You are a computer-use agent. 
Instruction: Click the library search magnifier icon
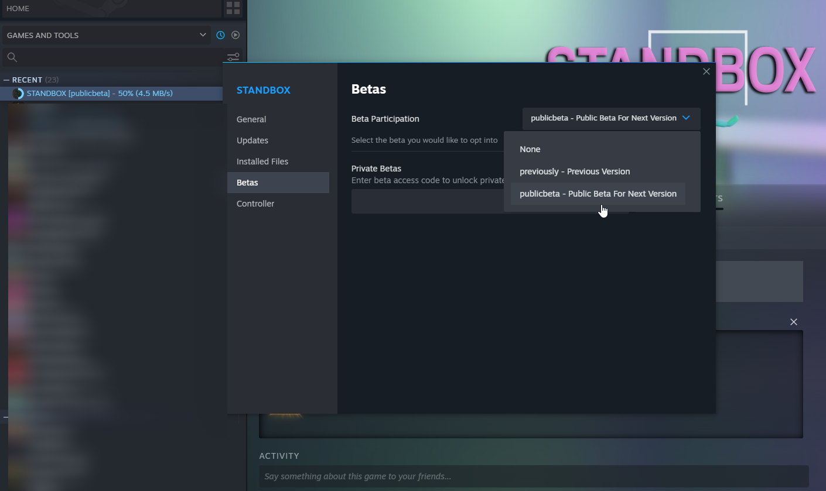12,57
